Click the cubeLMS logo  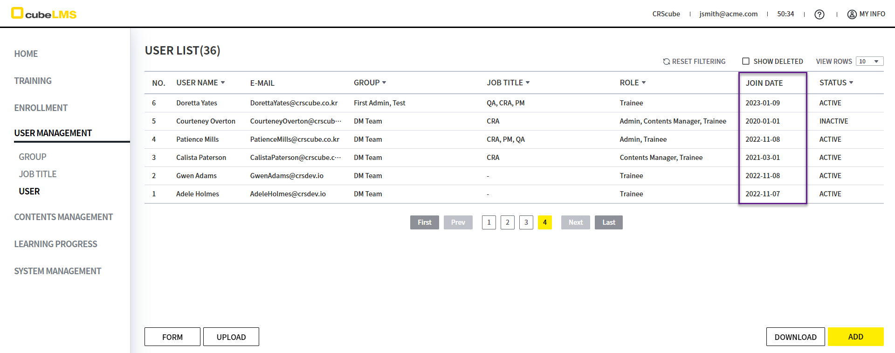click(x=44, y=14)
